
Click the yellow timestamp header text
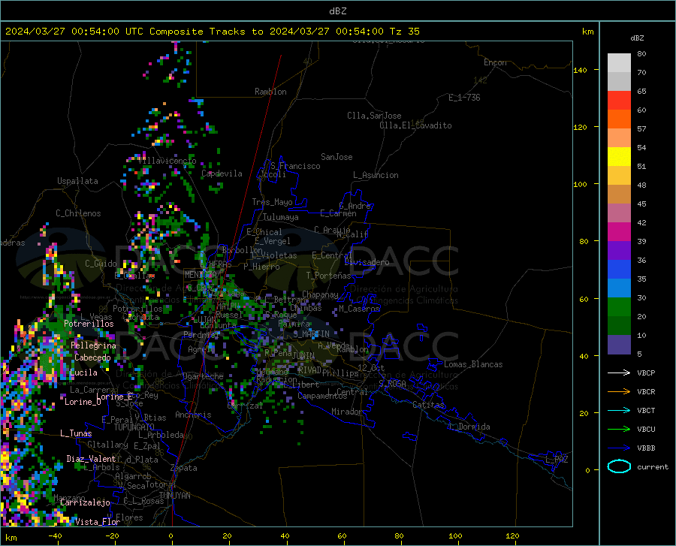coord(212,32)
